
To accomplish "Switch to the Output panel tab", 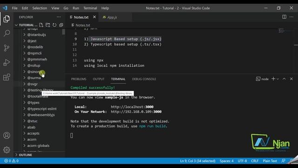I will click(98, 79).
